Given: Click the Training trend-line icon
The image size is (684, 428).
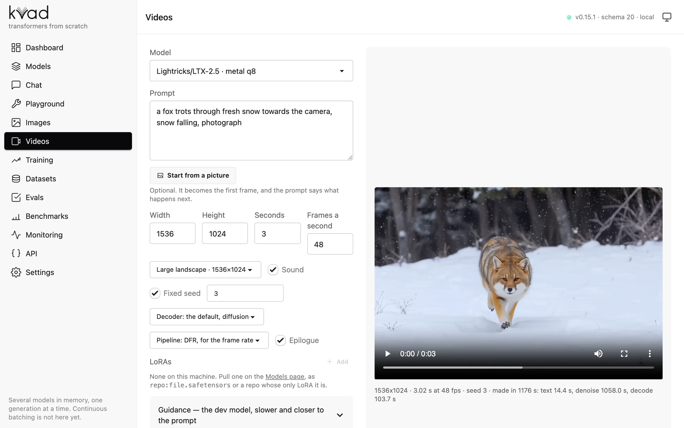Looking at the screenshot, I should (x=16, y=160).
